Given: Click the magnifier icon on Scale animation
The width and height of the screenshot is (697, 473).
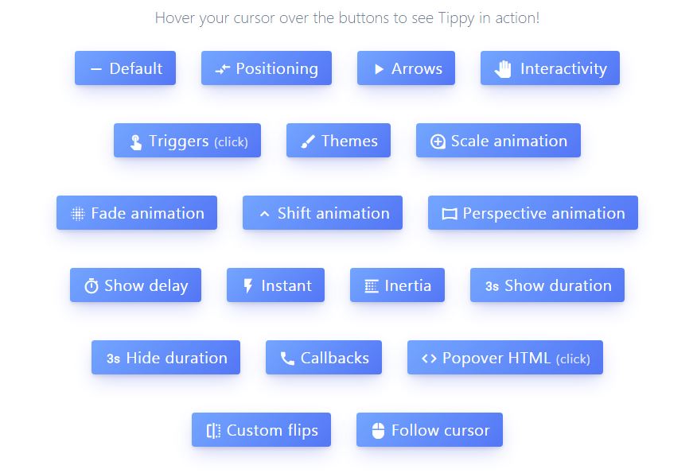Looking at the screenshot, I should [438, 142].
